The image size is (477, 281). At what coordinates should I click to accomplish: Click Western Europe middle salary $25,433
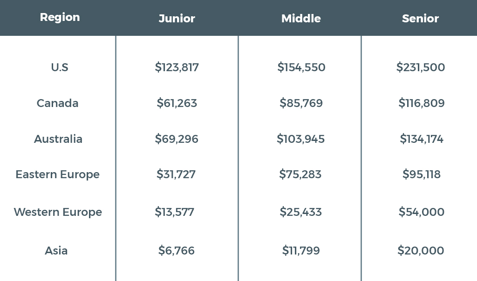coord(300,212)
